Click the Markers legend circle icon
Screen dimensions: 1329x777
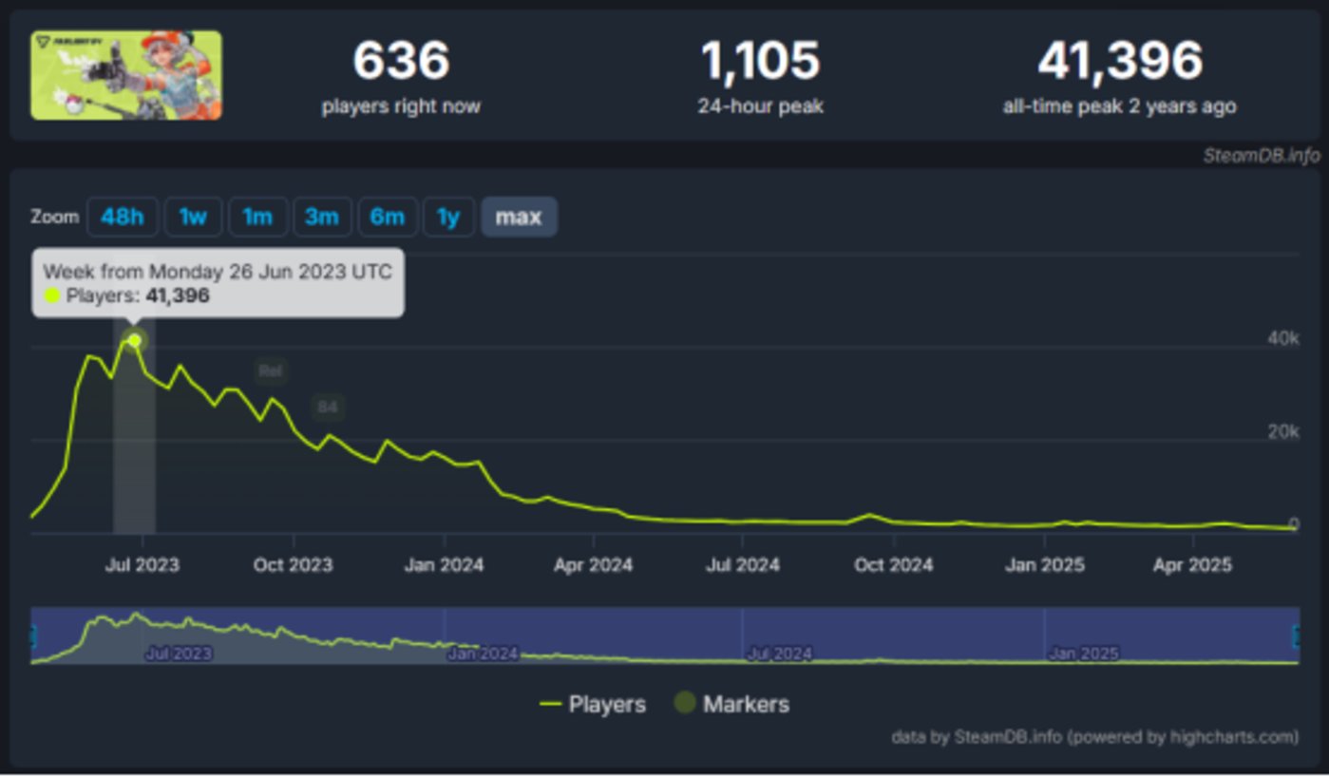(x=684, y=704)
